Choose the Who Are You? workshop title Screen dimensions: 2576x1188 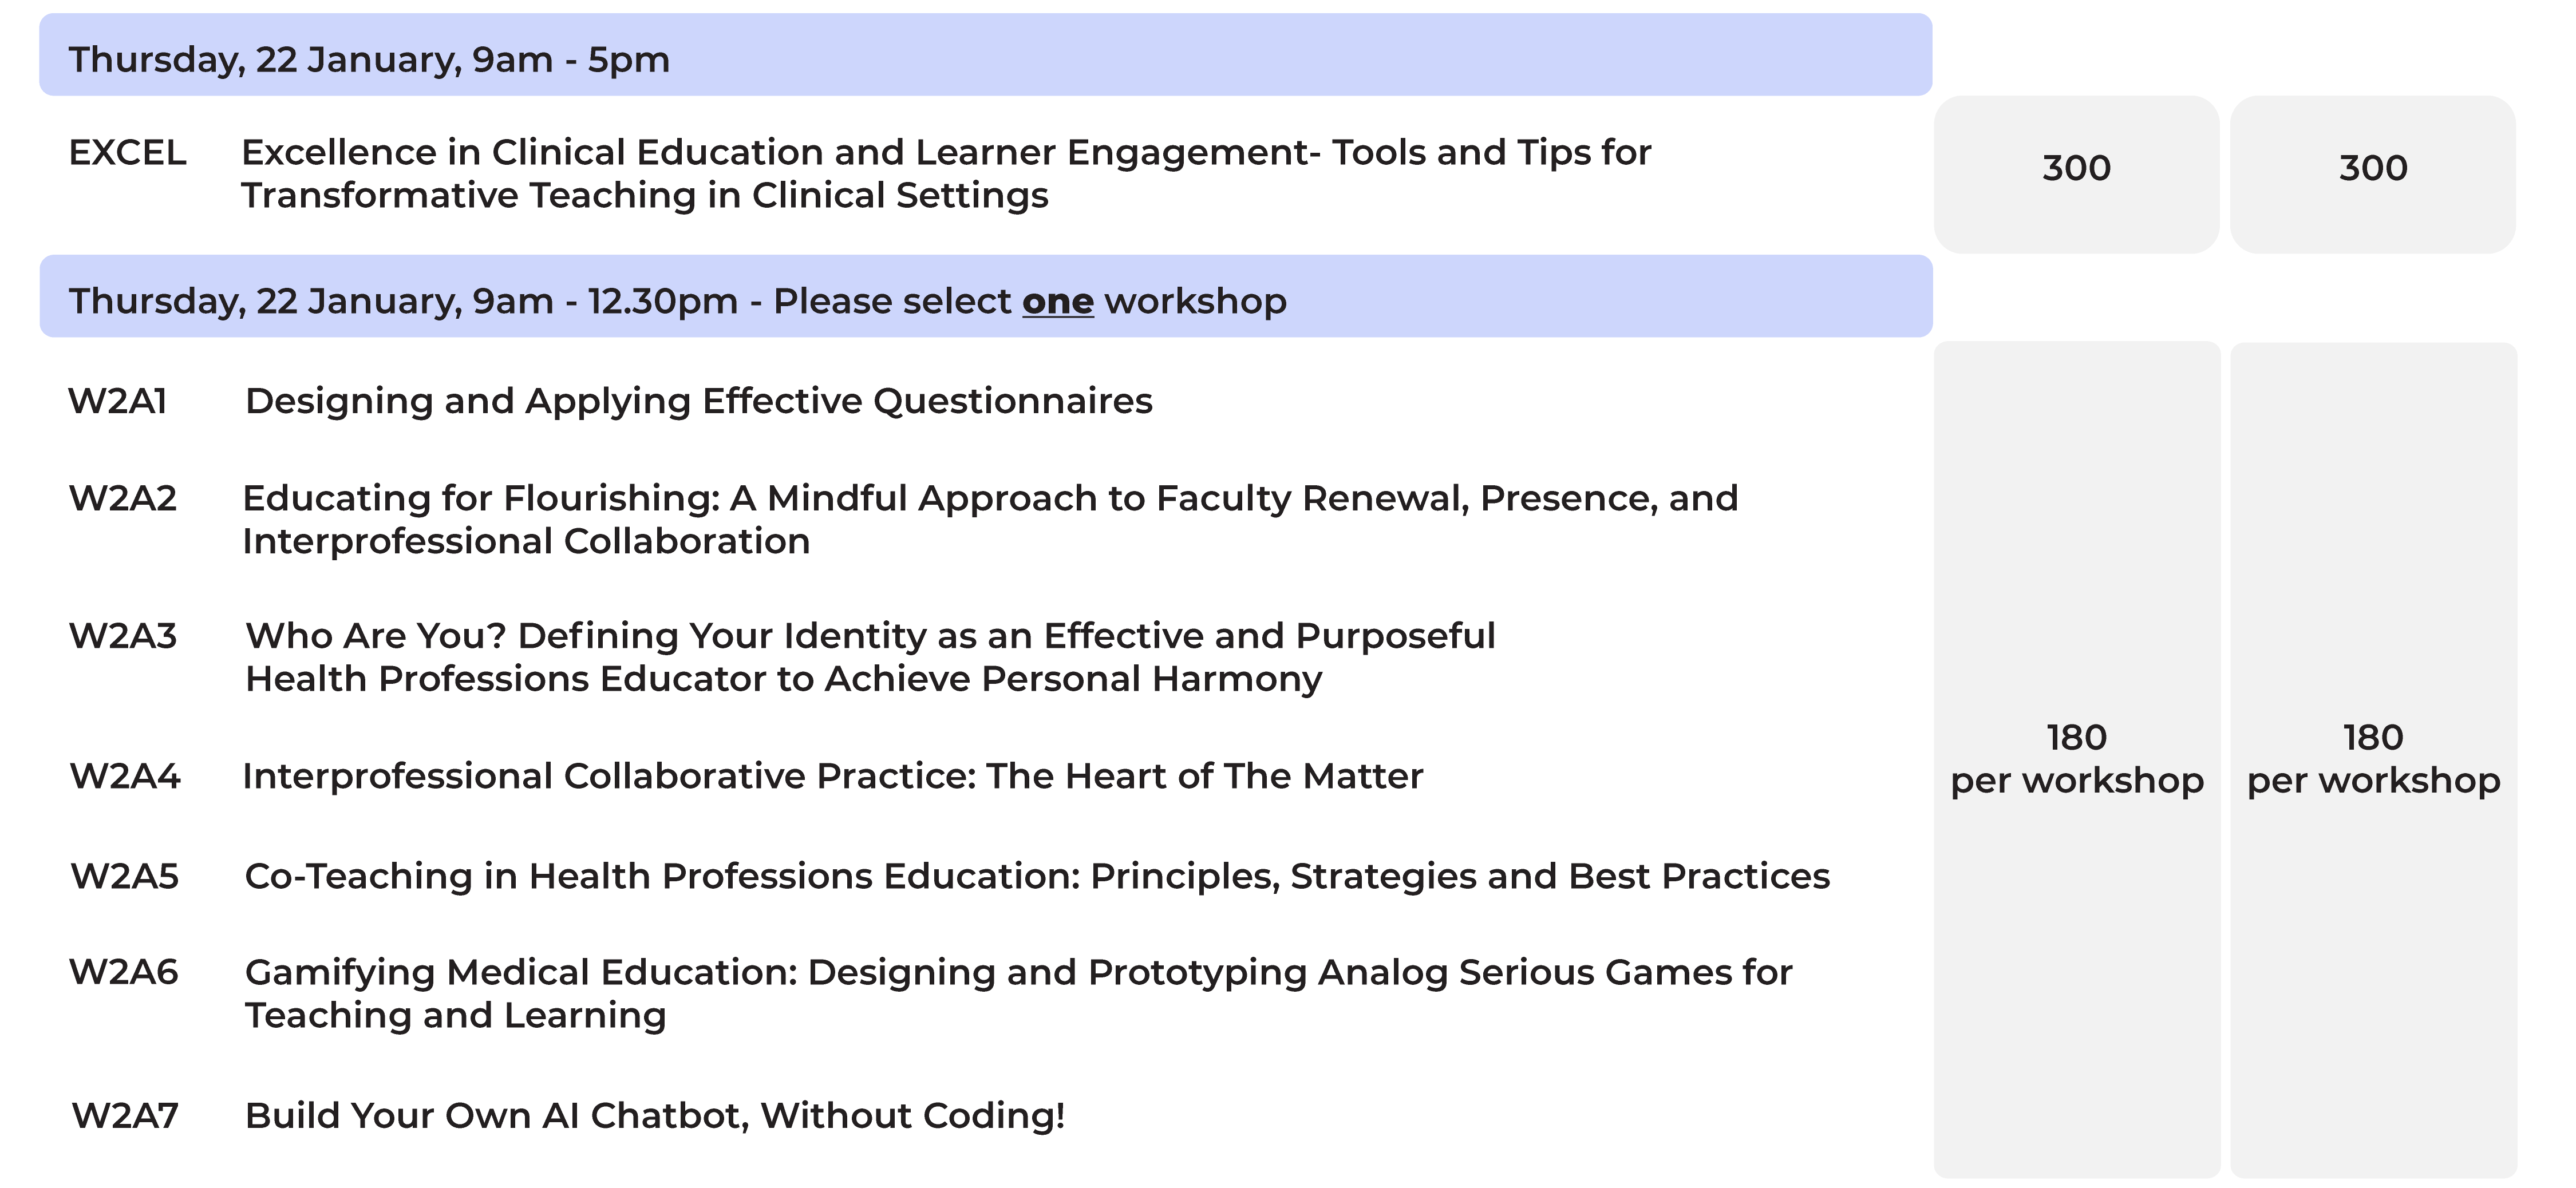point(869,657)
